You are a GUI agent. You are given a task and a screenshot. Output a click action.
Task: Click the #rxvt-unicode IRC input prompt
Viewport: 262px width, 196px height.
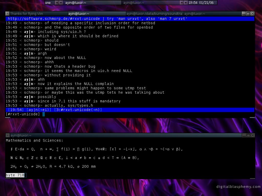(x=23, y=114)
